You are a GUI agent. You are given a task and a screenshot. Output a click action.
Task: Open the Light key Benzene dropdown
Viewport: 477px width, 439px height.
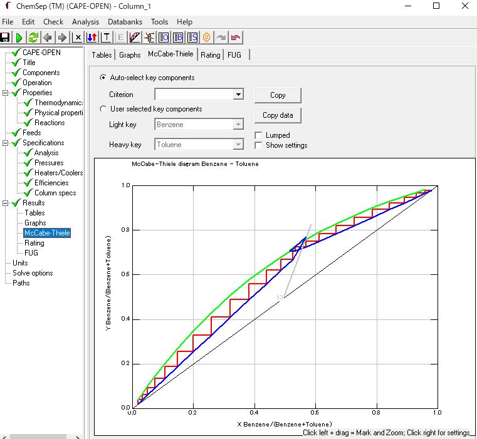(x=238, y=125)
